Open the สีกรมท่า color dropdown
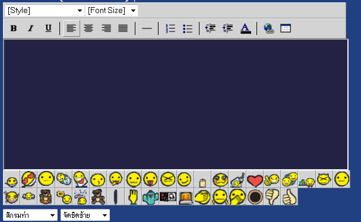This screenshot has height=222, width=361. coord(30,215)
